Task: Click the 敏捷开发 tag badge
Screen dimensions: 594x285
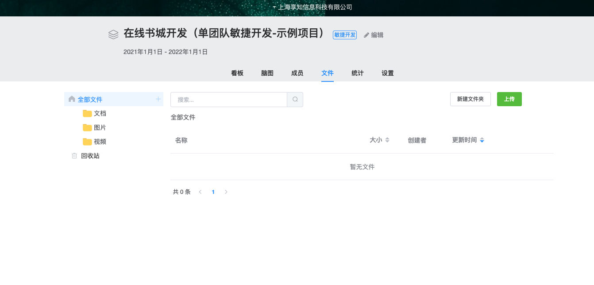Action: [344, 35]
